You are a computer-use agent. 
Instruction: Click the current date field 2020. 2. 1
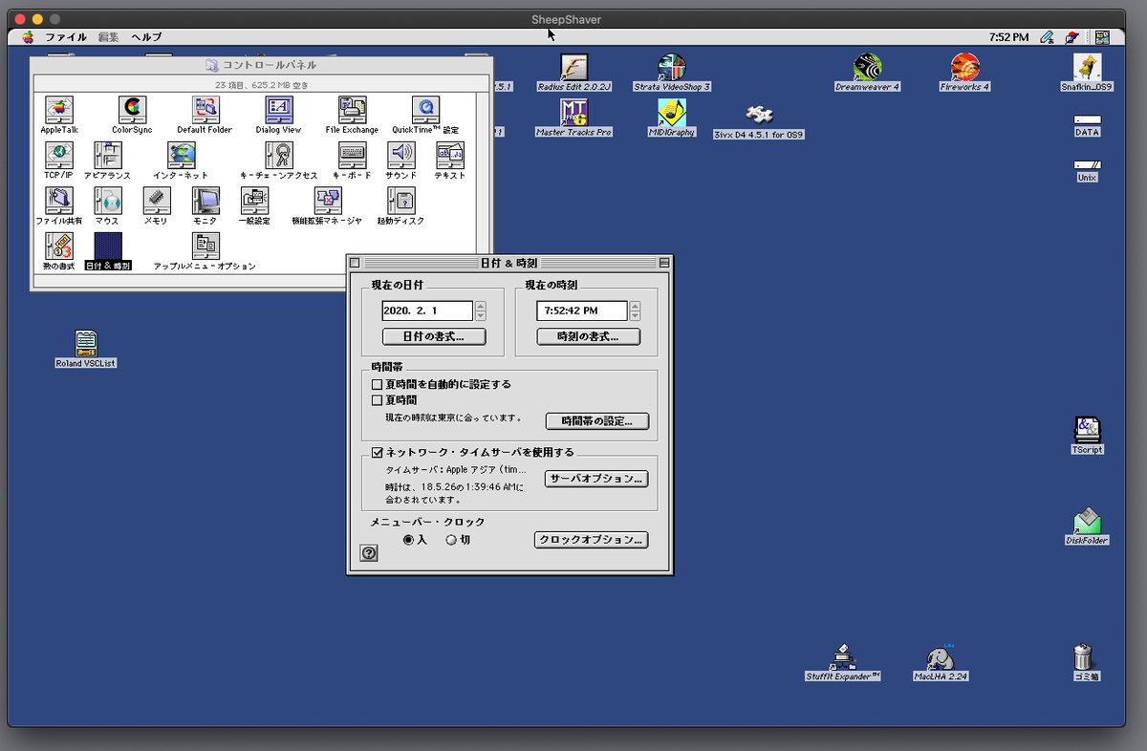click(x=427, y=311)
